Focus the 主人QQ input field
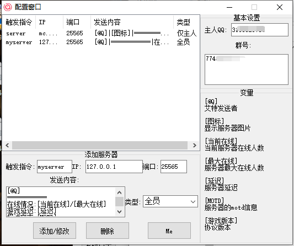 point(260,30)
